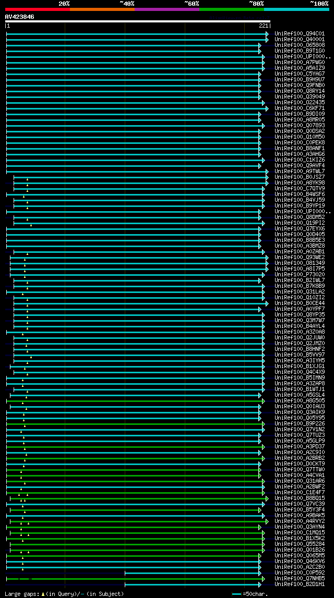Click the arrowhead ending the UniRef100_C6KF71 bar
The height and width of the screenshot is (598, 334).
(x=267, y=108)
